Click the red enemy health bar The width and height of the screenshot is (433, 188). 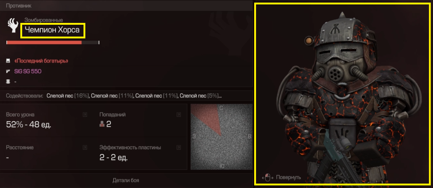click(52, 42)
